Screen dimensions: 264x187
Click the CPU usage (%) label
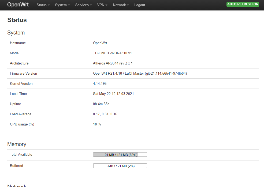(x=22, y=124)
